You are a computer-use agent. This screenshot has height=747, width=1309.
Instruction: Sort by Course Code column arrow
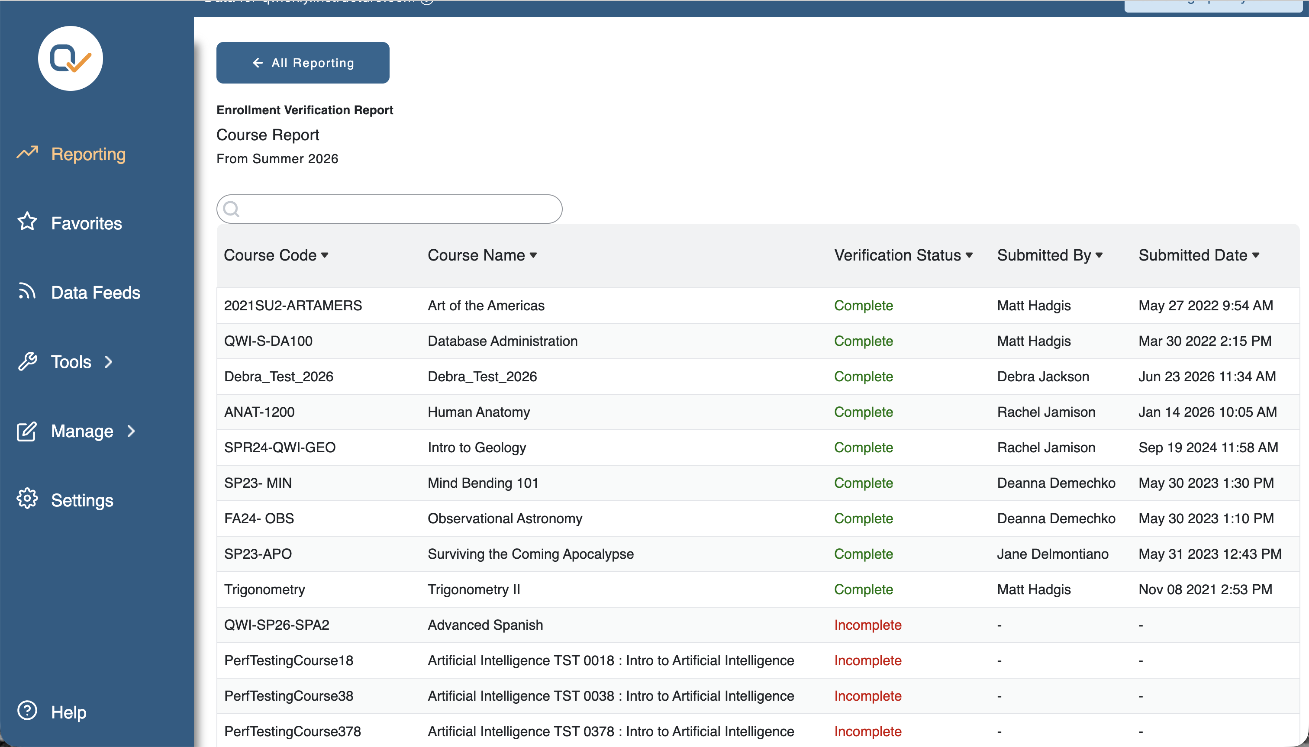pyautogui.click(x=324, y=255)
